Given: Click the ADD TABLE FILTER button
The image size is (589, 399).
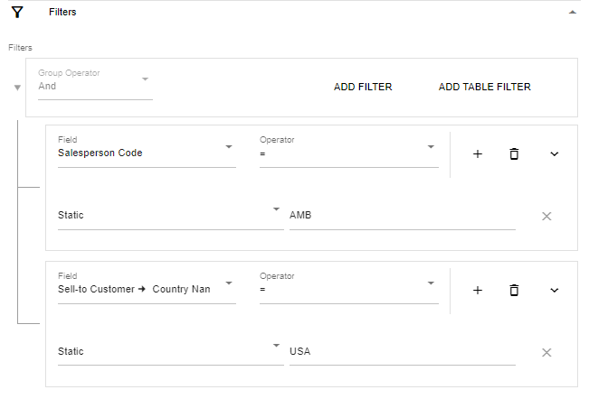Looking at the screenshot, I should click(x=484, y=87).
